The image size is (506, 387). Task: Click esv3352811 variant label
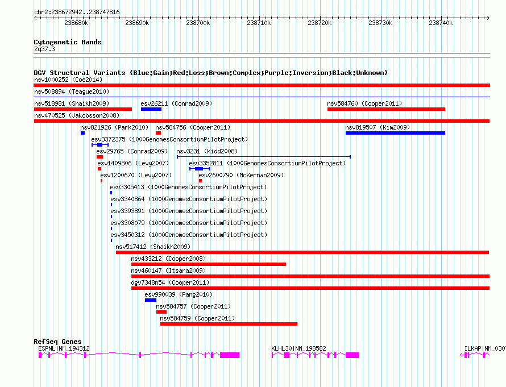point(267,163)
